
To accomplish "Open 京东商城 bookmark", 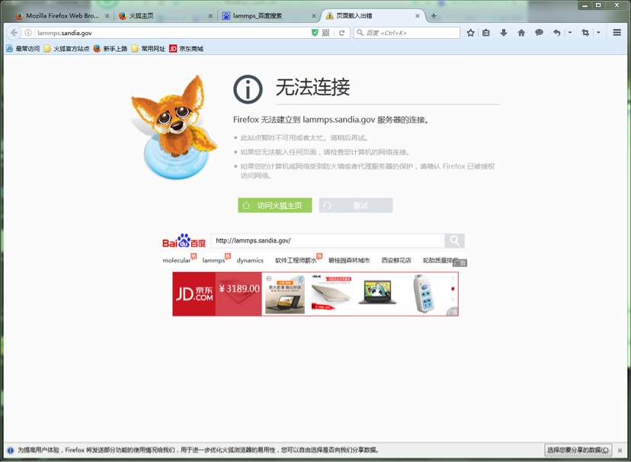I will coord(186,49).
